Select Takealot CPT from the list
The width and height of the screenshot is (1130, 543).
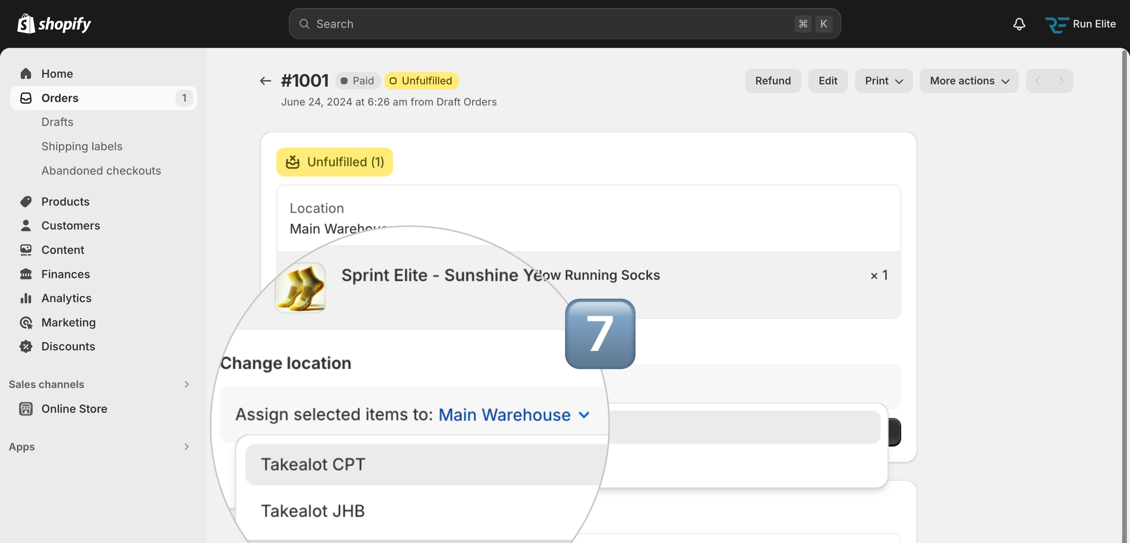[x=313, y=465]
